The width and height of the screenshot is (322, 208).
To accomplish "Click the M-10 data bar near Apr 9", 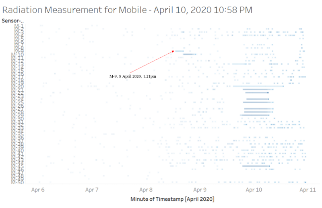I will (189, 54).
